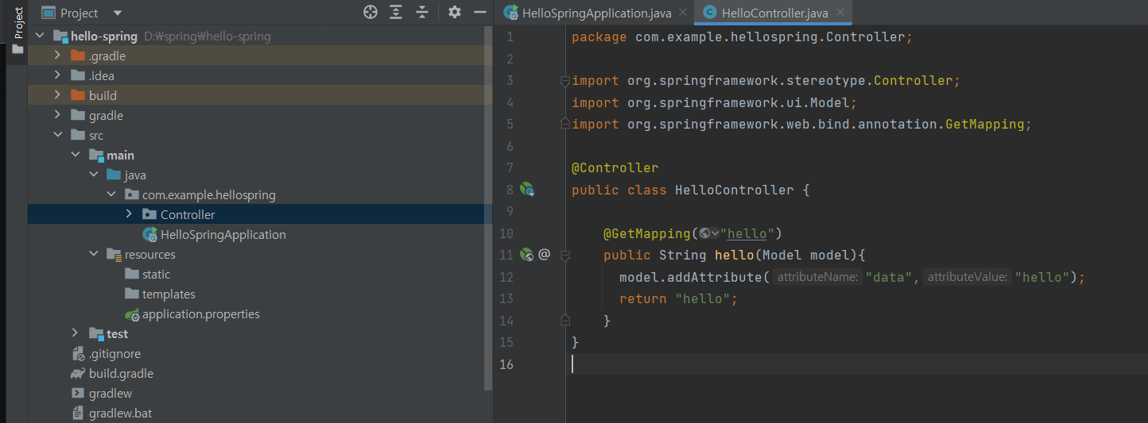This screenshot has width=1148, height=423.
Task: Click the .gitignore file icon
Action: 77,354
